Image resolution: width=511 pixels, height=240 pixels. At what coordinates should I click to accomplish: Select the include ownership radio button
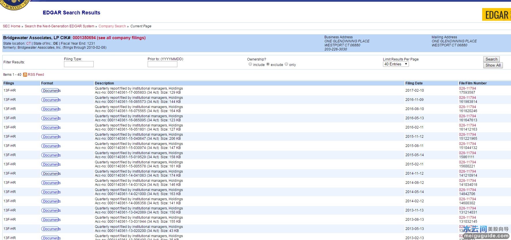(x=250, y=64)
